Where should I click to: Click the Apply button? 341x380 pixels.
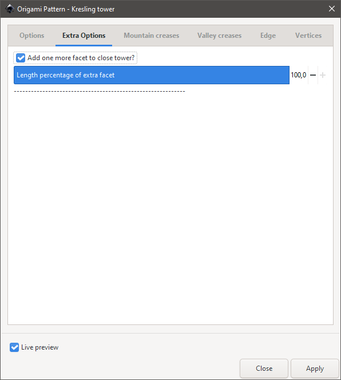(x=315, y=369)
